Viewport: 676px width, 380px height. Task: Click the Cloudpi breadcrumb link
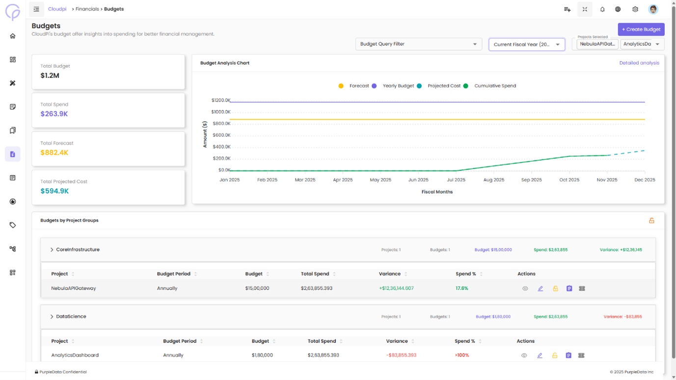[57, 9]
